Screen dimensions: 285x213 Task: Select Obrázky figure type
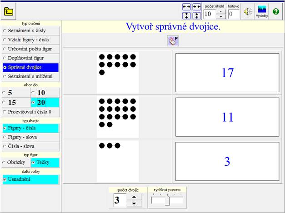tap(16, 162)
